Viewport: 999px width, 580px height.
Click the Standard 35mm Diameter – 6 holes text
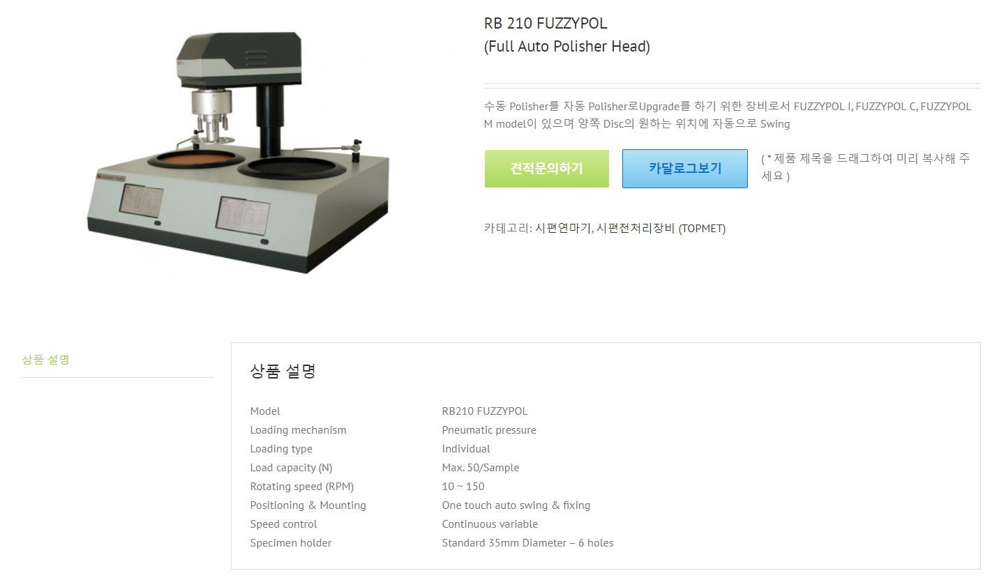[527, 543]
